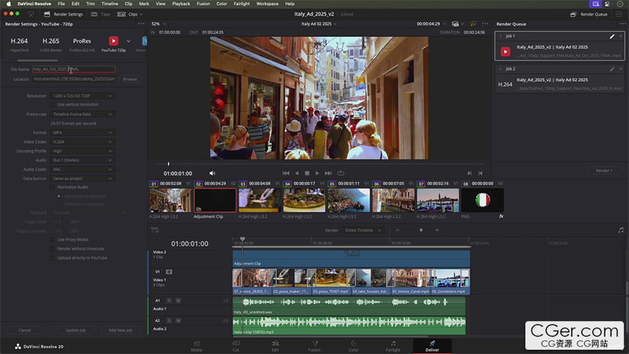This screenshot has height=354, width=629.
Task: Open the Render Queue panel icon
Action: [573, 14]
